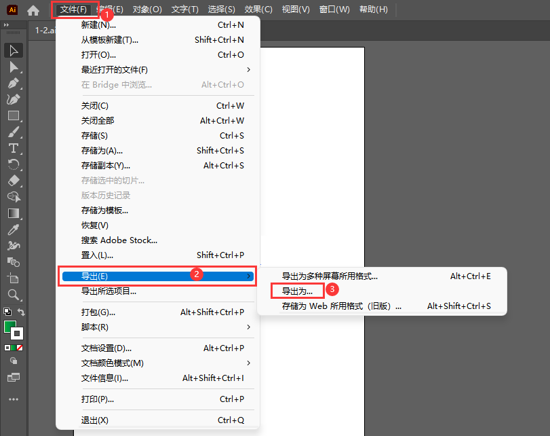Open the 文件(F) menu

(73, 10)
